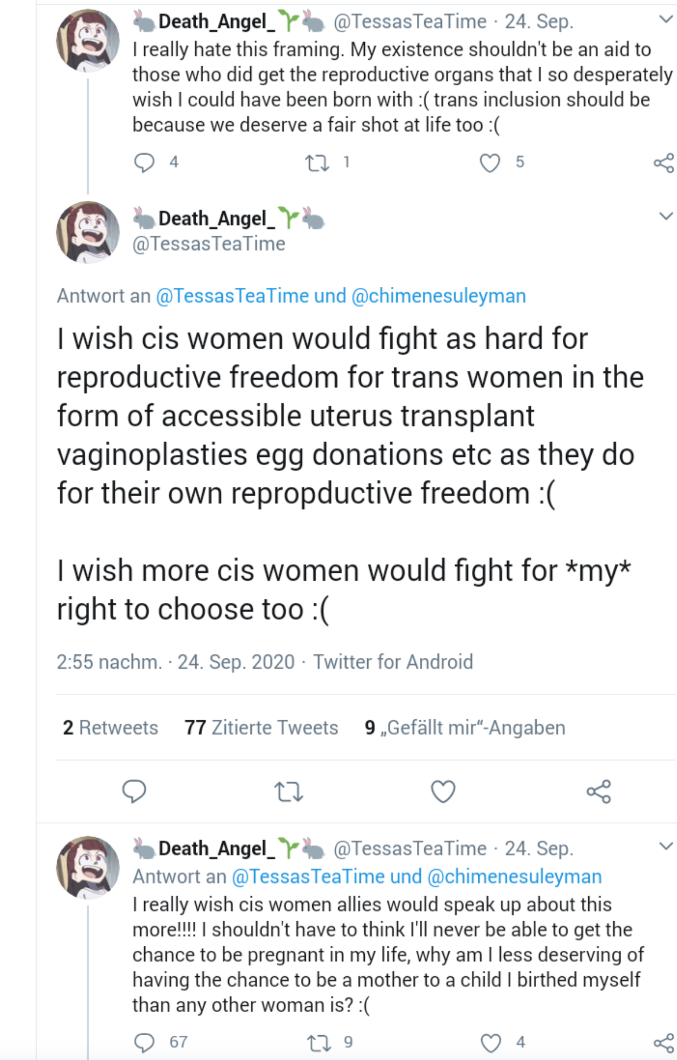Reply to the first tweet with 4 replies
The height and width of the screenshot is (1060, 677).
[144, 162]
